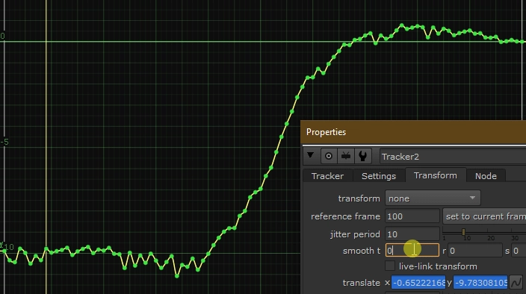Click the set to current frame button

[484, 216]
